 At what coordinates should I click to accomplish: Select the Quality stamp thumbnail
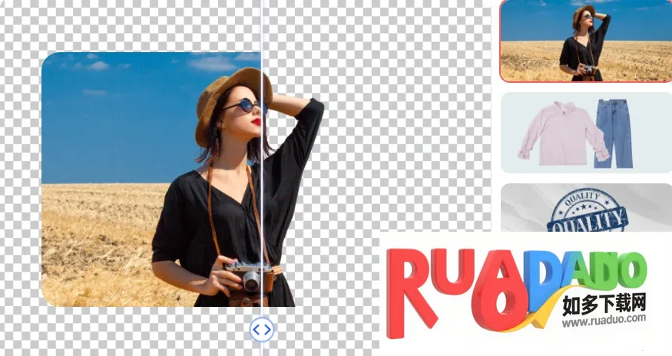[585, 207]
